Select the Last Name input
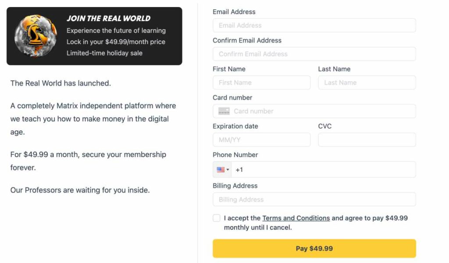Viewport: 449px width, 263px height. 367,83
